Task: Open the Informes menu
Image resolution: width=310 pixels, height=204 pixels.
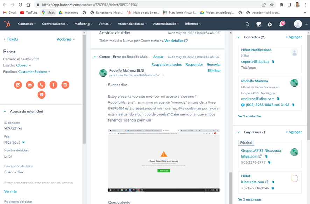Action: 193,24
